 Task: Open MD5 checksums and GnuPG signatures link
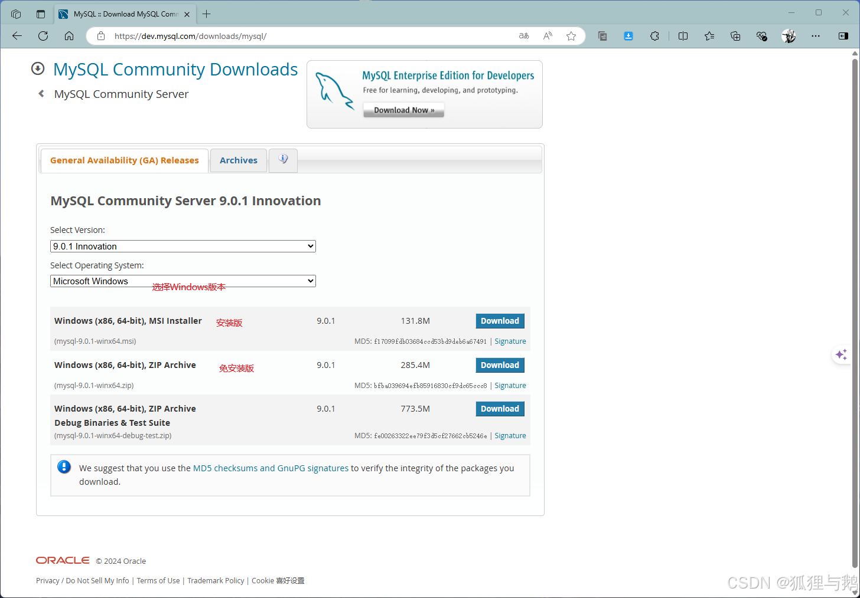pos(271,468)
